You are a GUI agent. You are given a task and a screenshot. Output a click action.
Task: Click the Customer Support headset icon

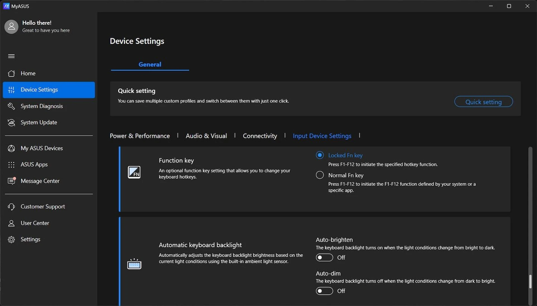pos(11,207)
